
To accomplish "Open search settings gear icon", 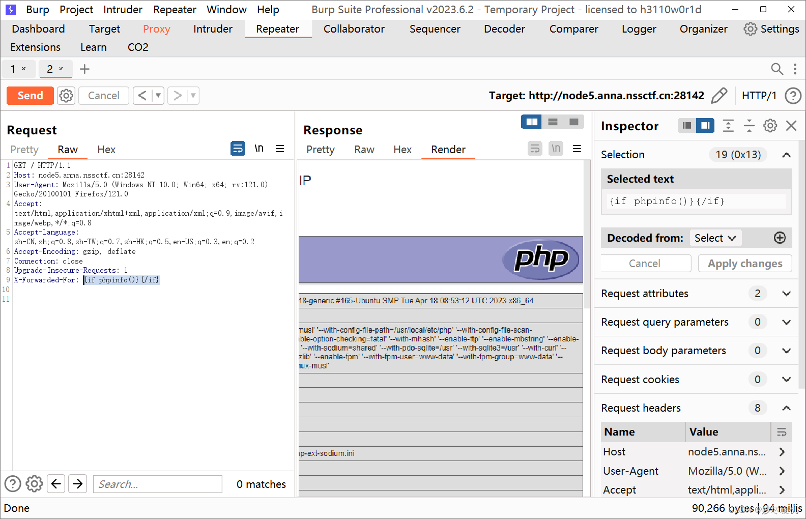I will tap(34, 484).
